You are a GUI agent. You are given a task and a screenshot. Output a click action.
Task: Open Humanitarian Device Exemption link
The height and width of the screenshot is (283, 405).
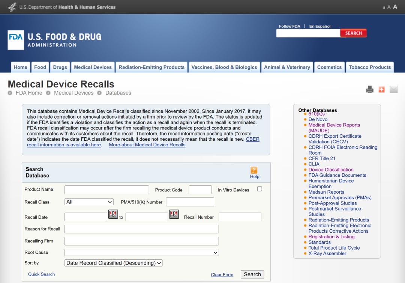click(x=331, y=184)
